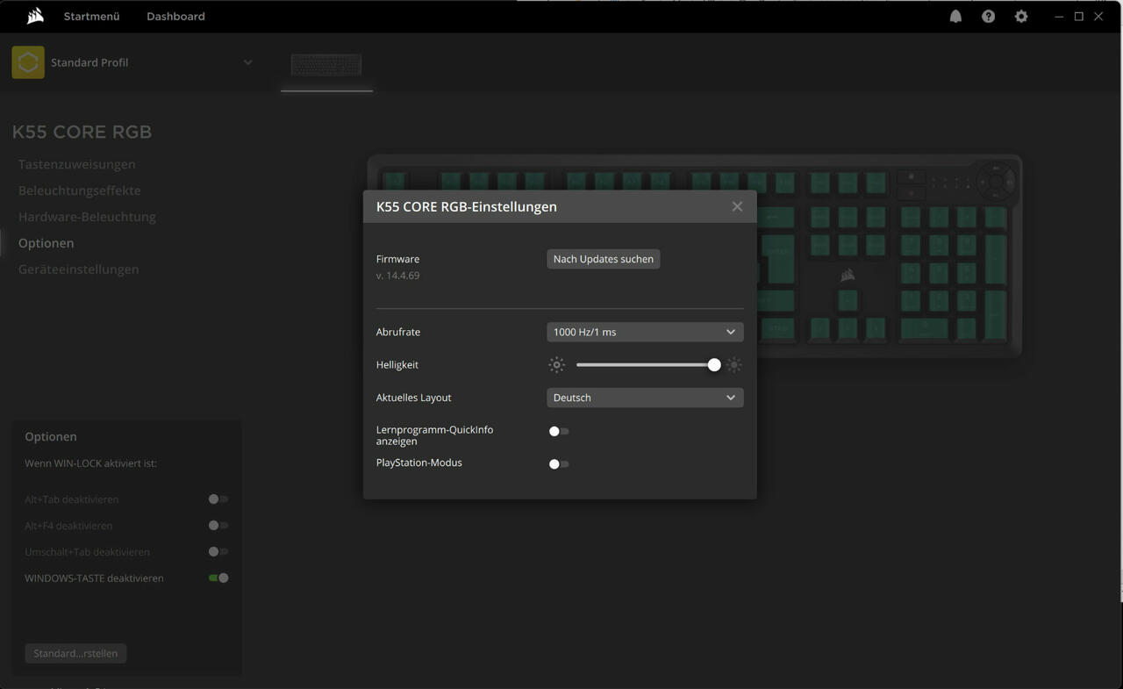Maximize the iCUE window
Image resolution: width=1123 pixels, height=689 pixels.
point(1079,17)
